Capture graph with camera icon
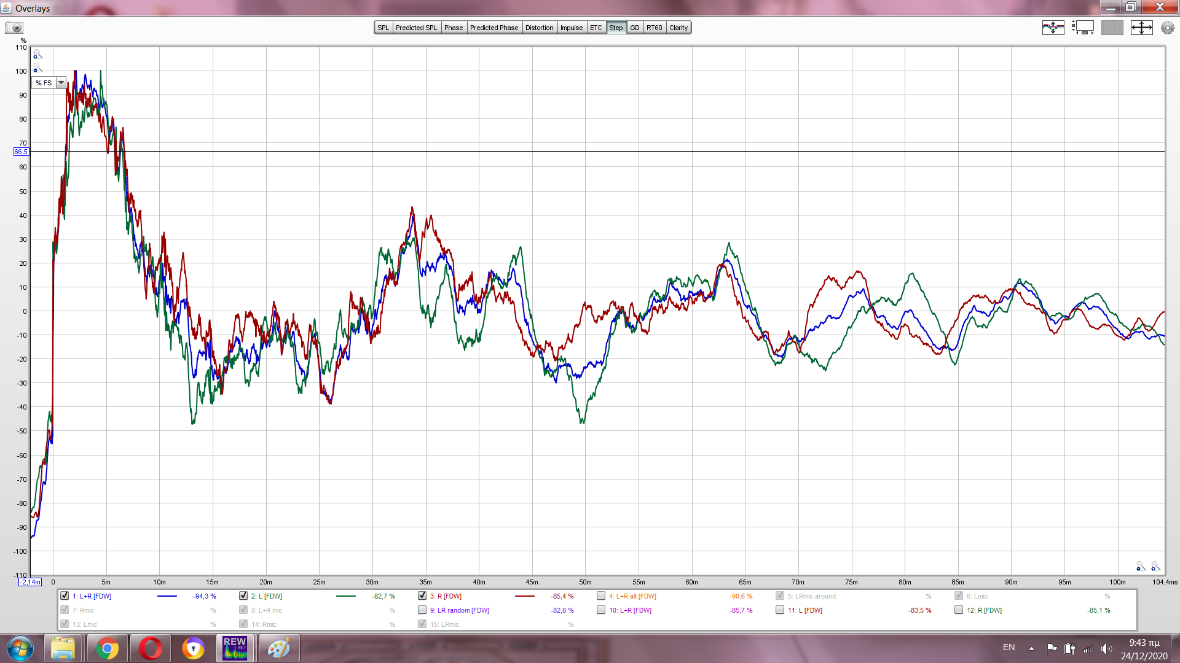The height and width of the screenshot is (663, 1180). (x=14, y=28)
